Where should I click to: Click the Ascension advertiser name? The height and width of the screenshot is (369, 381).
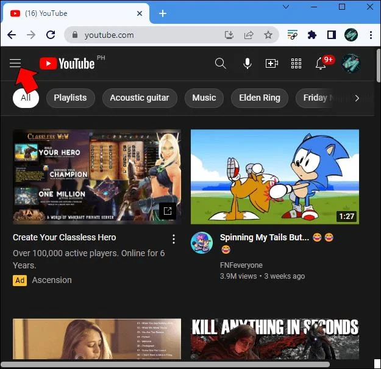52,281
